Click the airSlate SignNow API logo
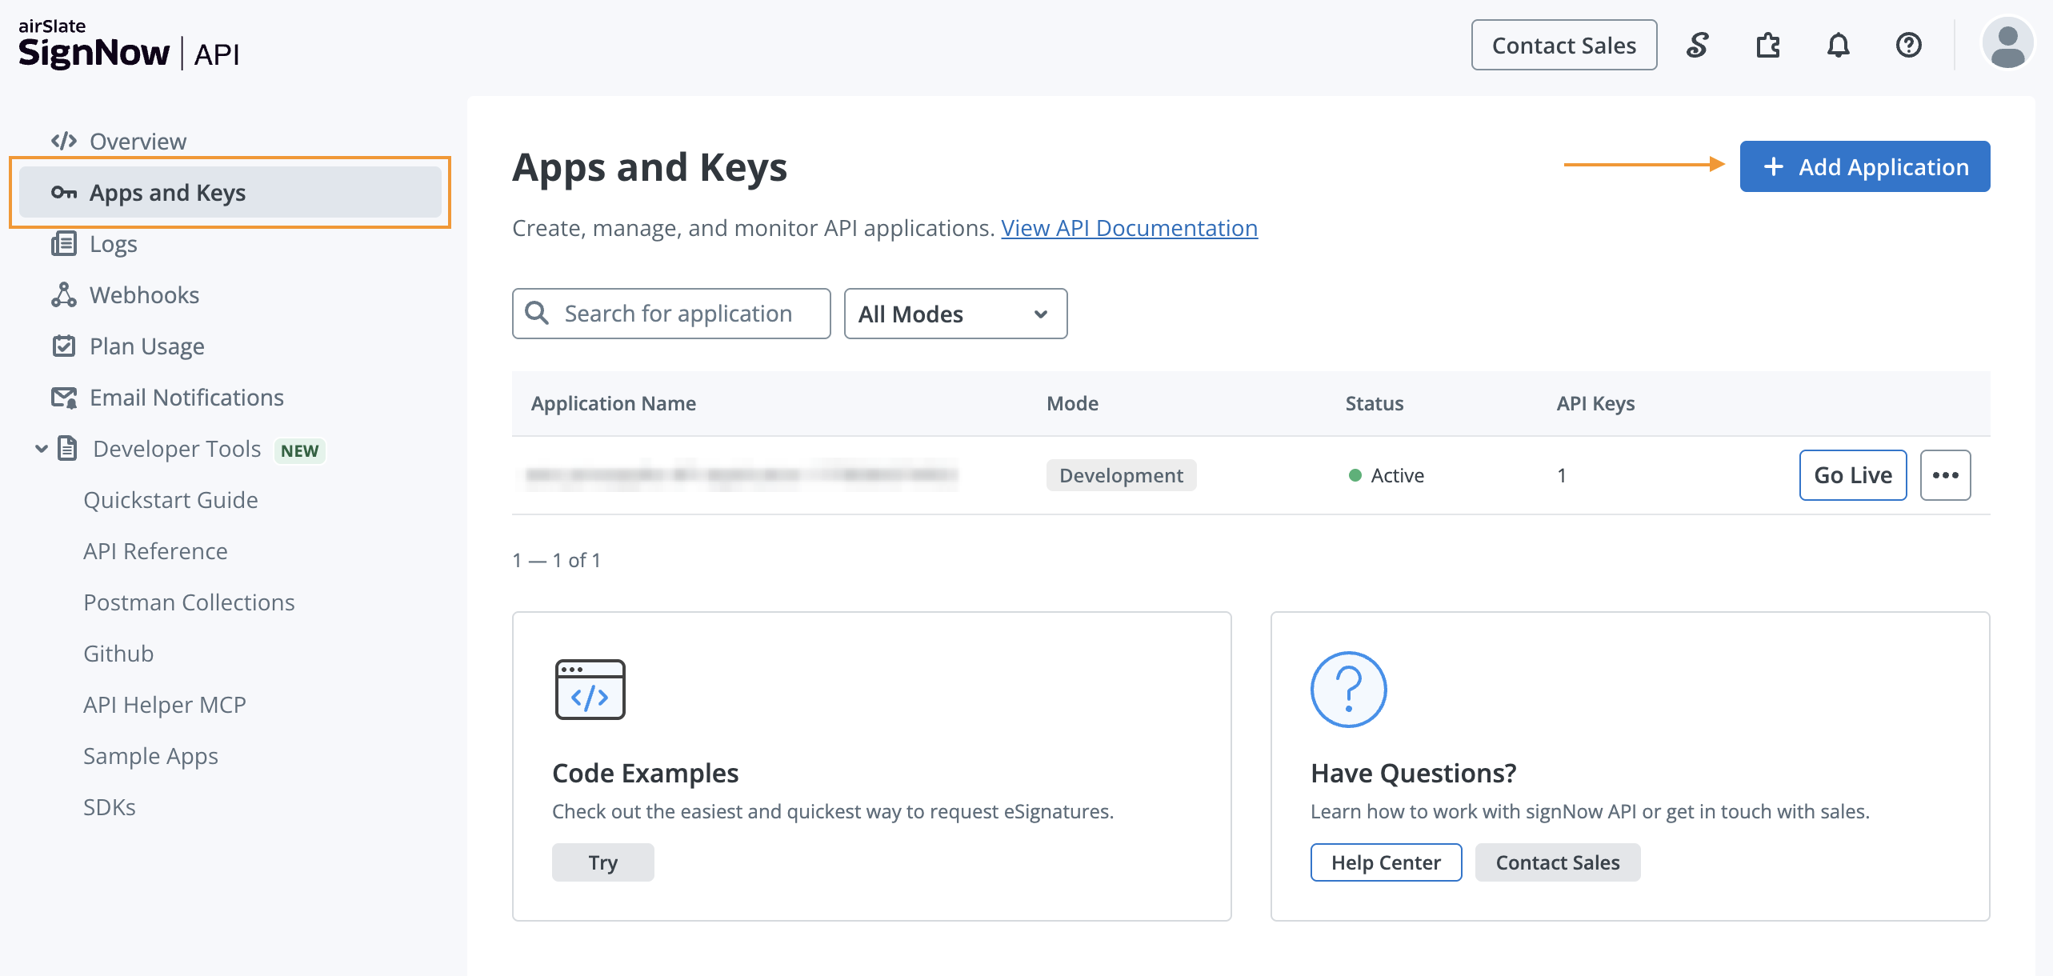The width and height of the screenshot is (2053, 976). coord(129,45)
